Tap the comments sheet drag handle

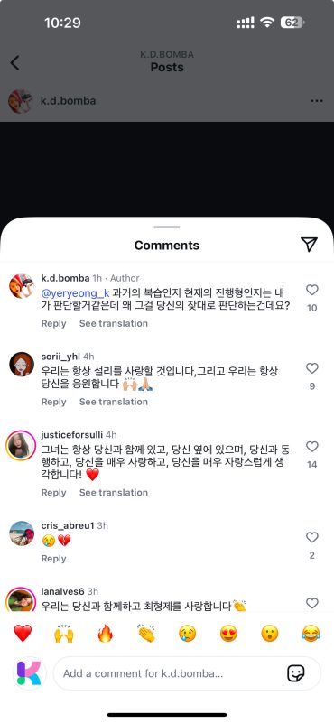(167, 227)
